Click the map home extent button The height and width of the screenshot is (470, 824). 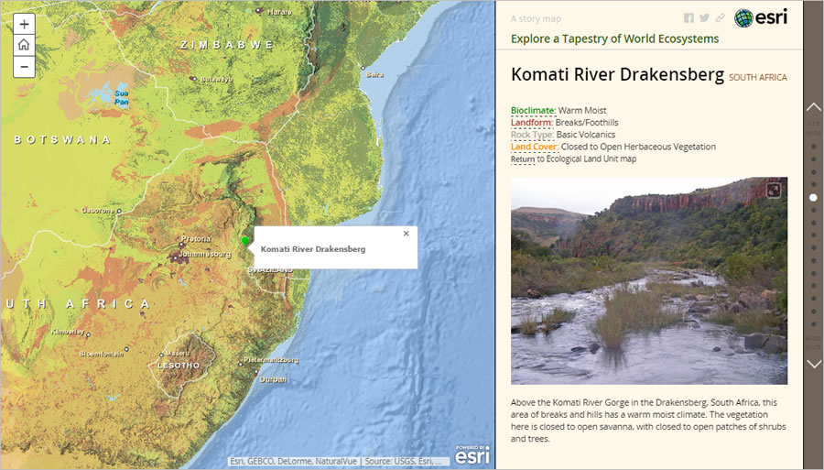tap(24, 45)
